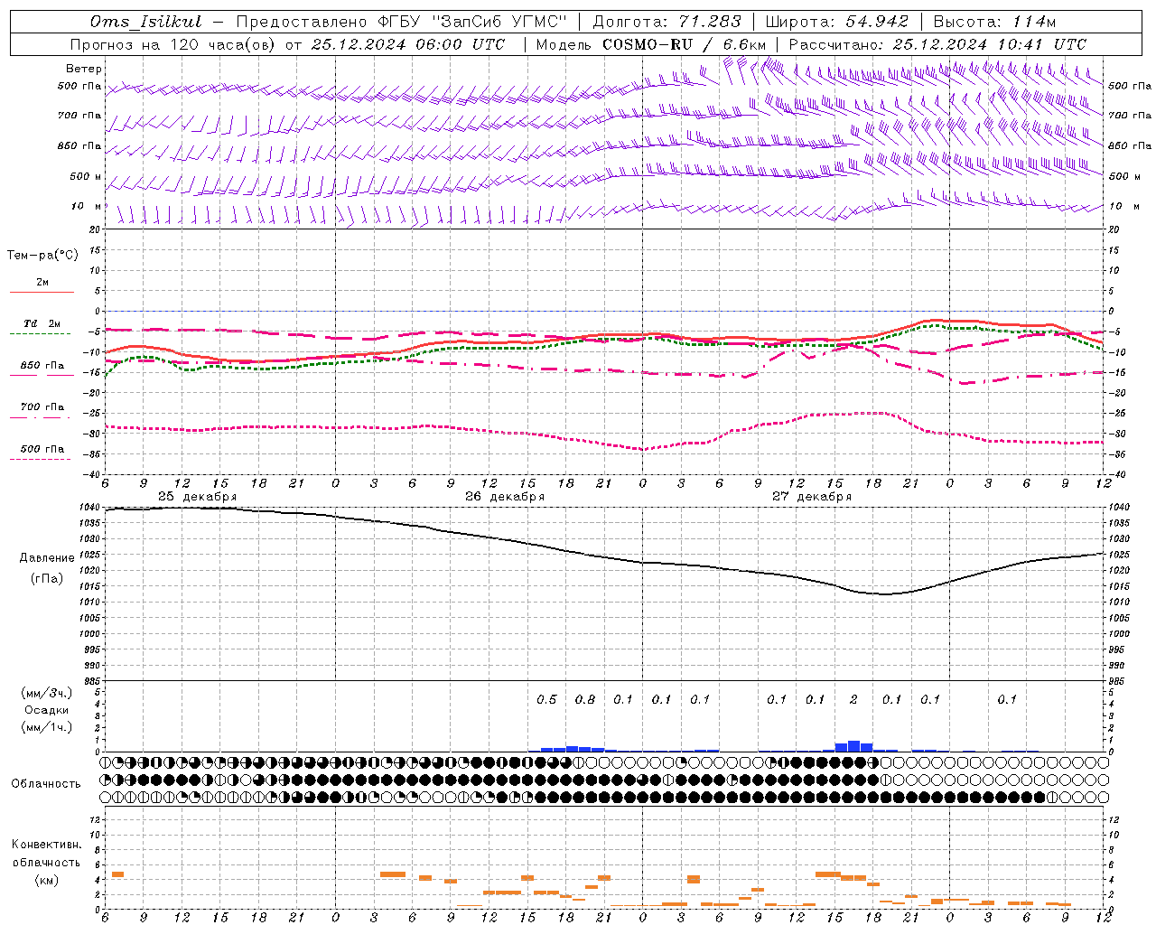Select the 25 декабря date label
The image size is (1156, 925).
pos(197,497)
